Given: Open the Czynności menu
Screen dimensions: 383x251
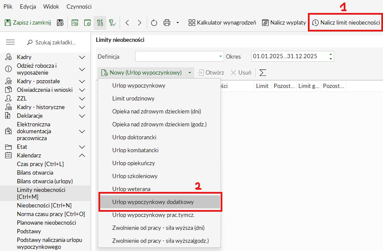Looking at the screenshot, I should (79, 7).
